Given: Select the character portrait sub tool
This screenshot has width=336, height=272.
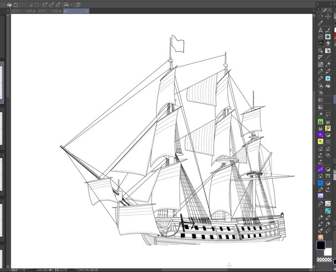Looking at the screenshot, I should coord(320,237).
